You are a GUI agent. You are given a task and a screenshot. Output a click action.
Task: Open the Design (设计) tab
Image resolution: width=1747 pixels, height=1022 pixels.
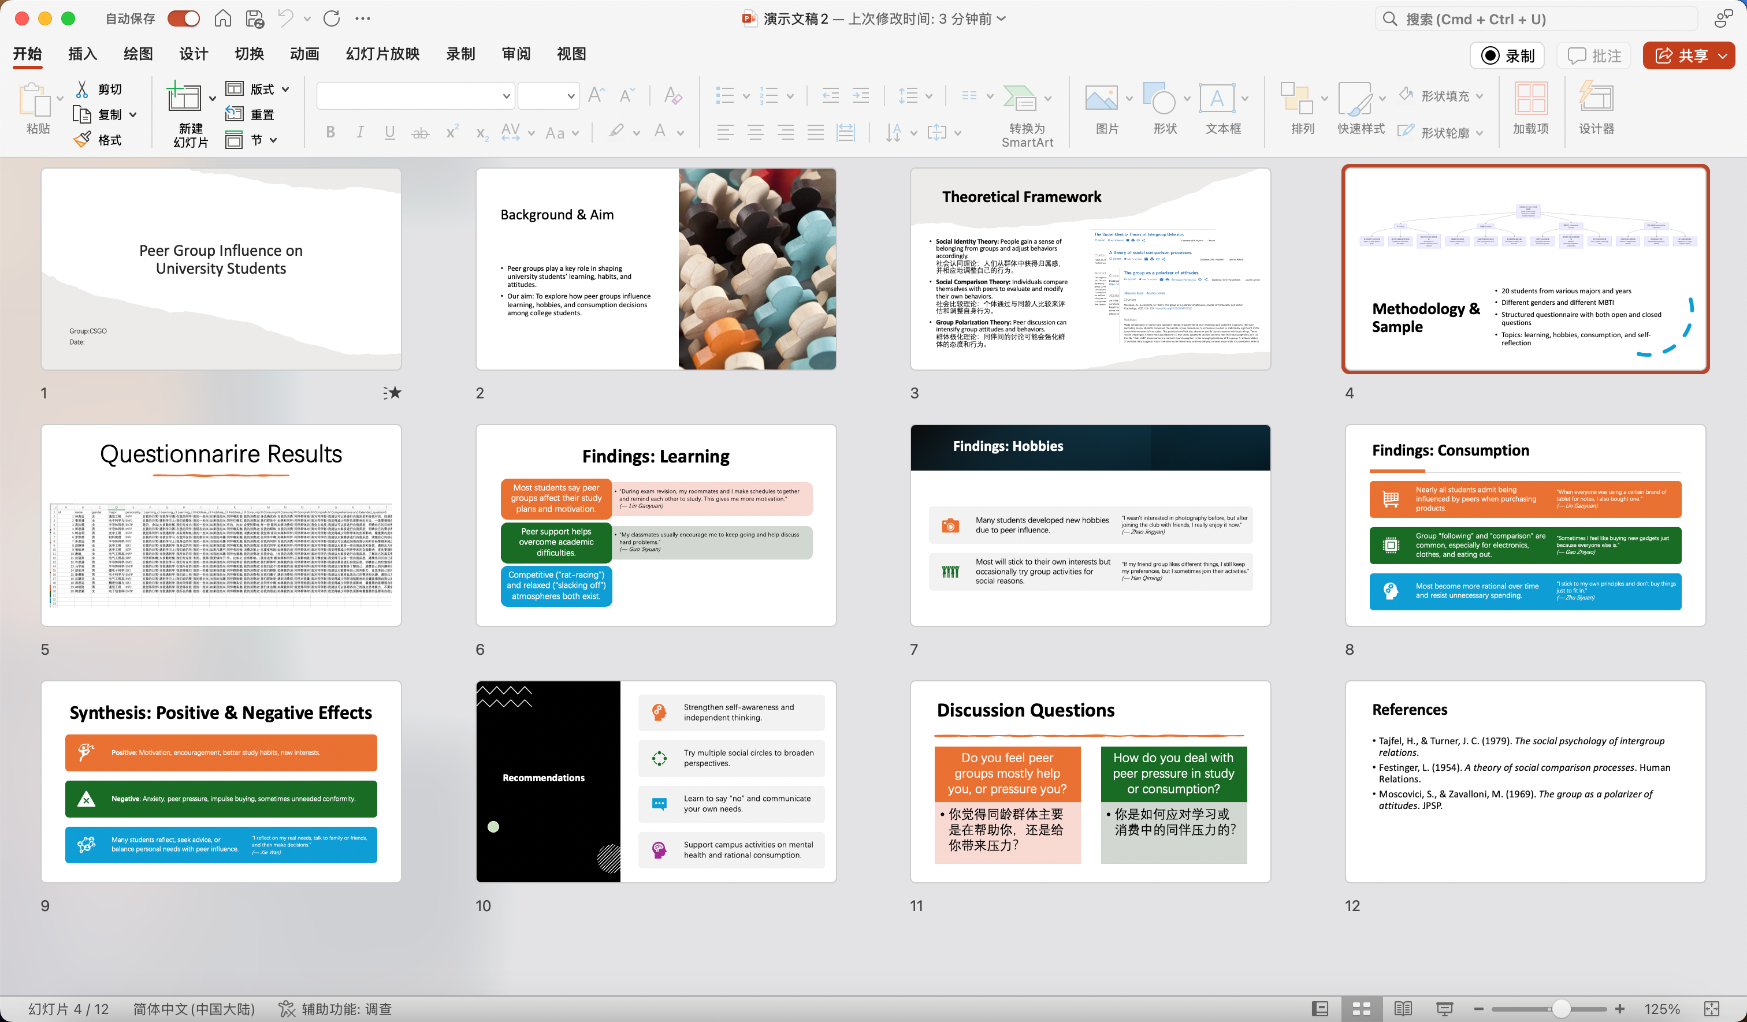[x=194, y=54]
